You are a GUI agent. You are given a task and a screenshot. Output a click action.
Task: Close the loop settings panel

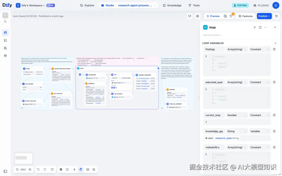click(x=275, y=27)
